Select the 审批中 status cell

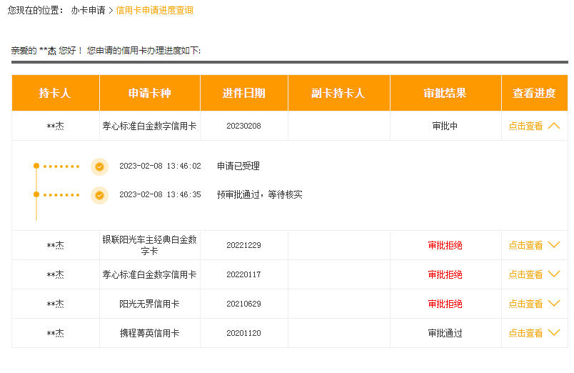click(x=445, y=126)
